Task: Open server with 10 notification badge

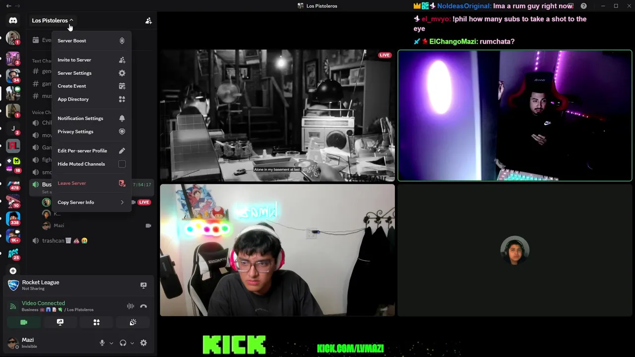Action: [x=13, y=201]
